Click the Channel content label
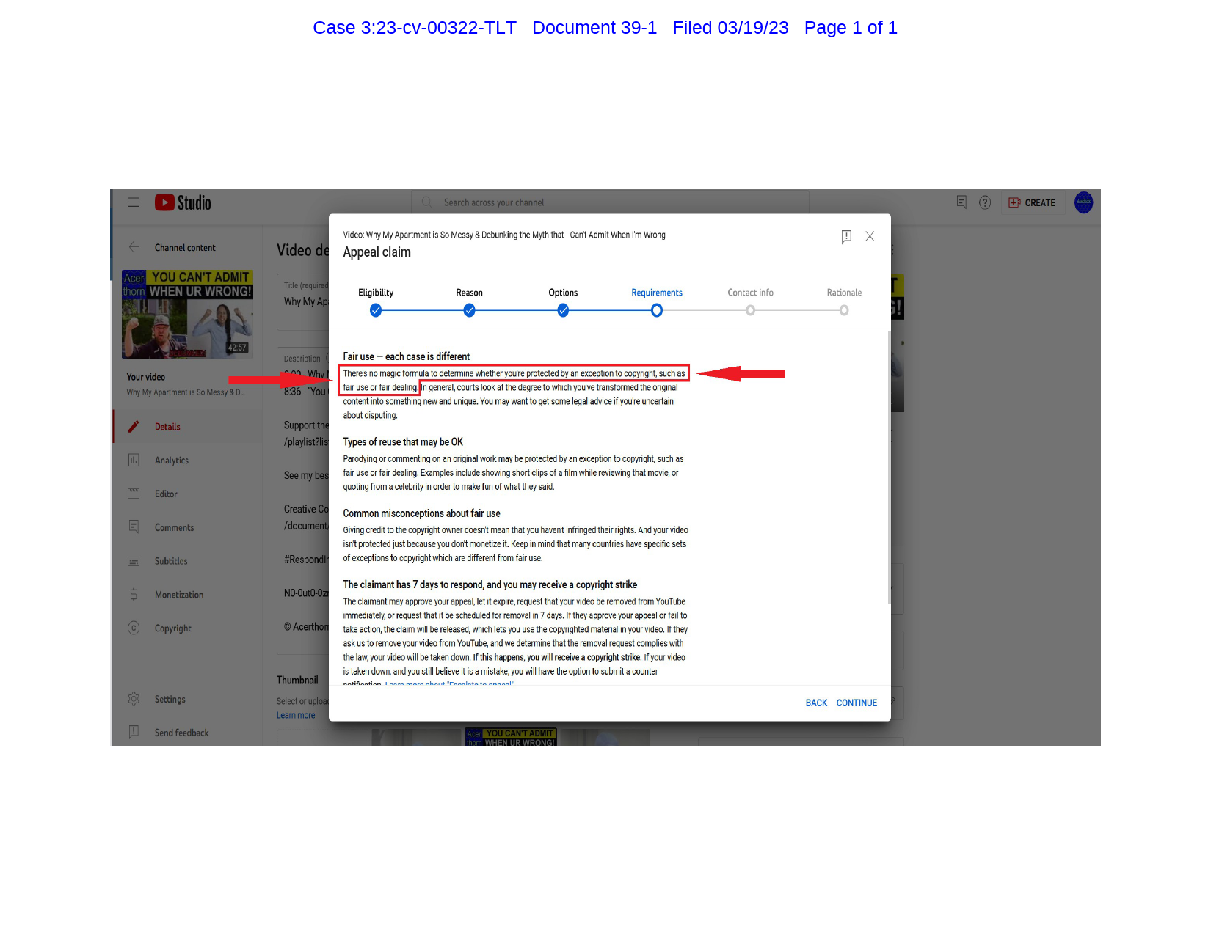The width and height of the screenshot is (1211, 935). click(x=185, y=248)
